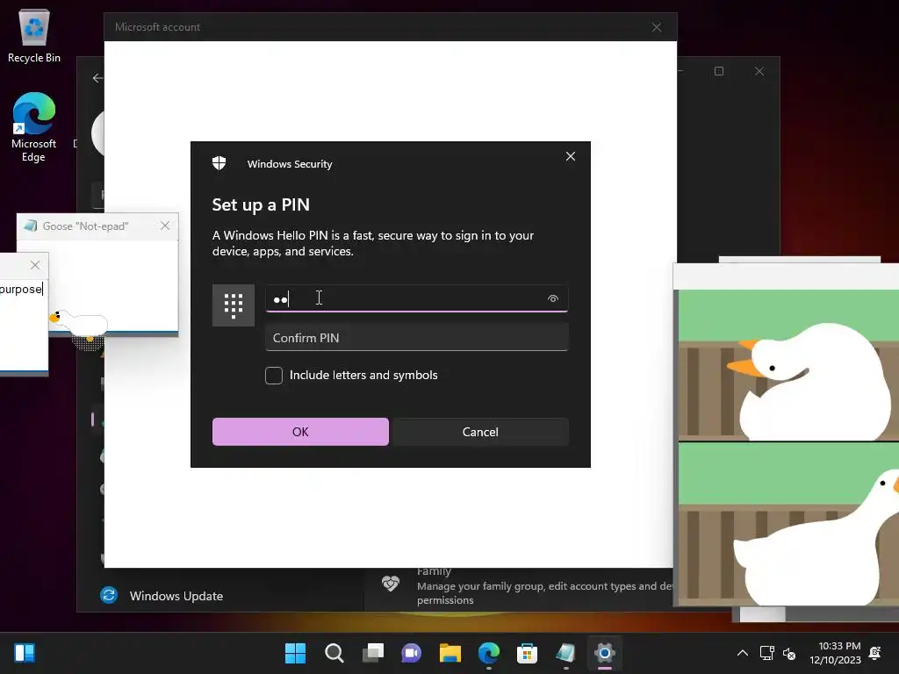Switch to Settings on the taskbar
The width and height of the screenshot is (899, 674).
point(604,653)
